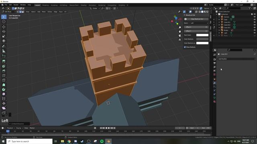Select the Annotate tool
This screenshot has height=144, width=257.
[x=4, y=46]
